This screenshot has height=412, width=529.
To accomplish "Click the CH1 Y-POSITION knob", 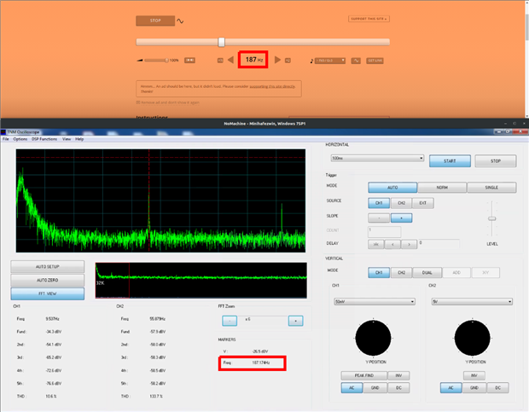I will click(371, 339).
